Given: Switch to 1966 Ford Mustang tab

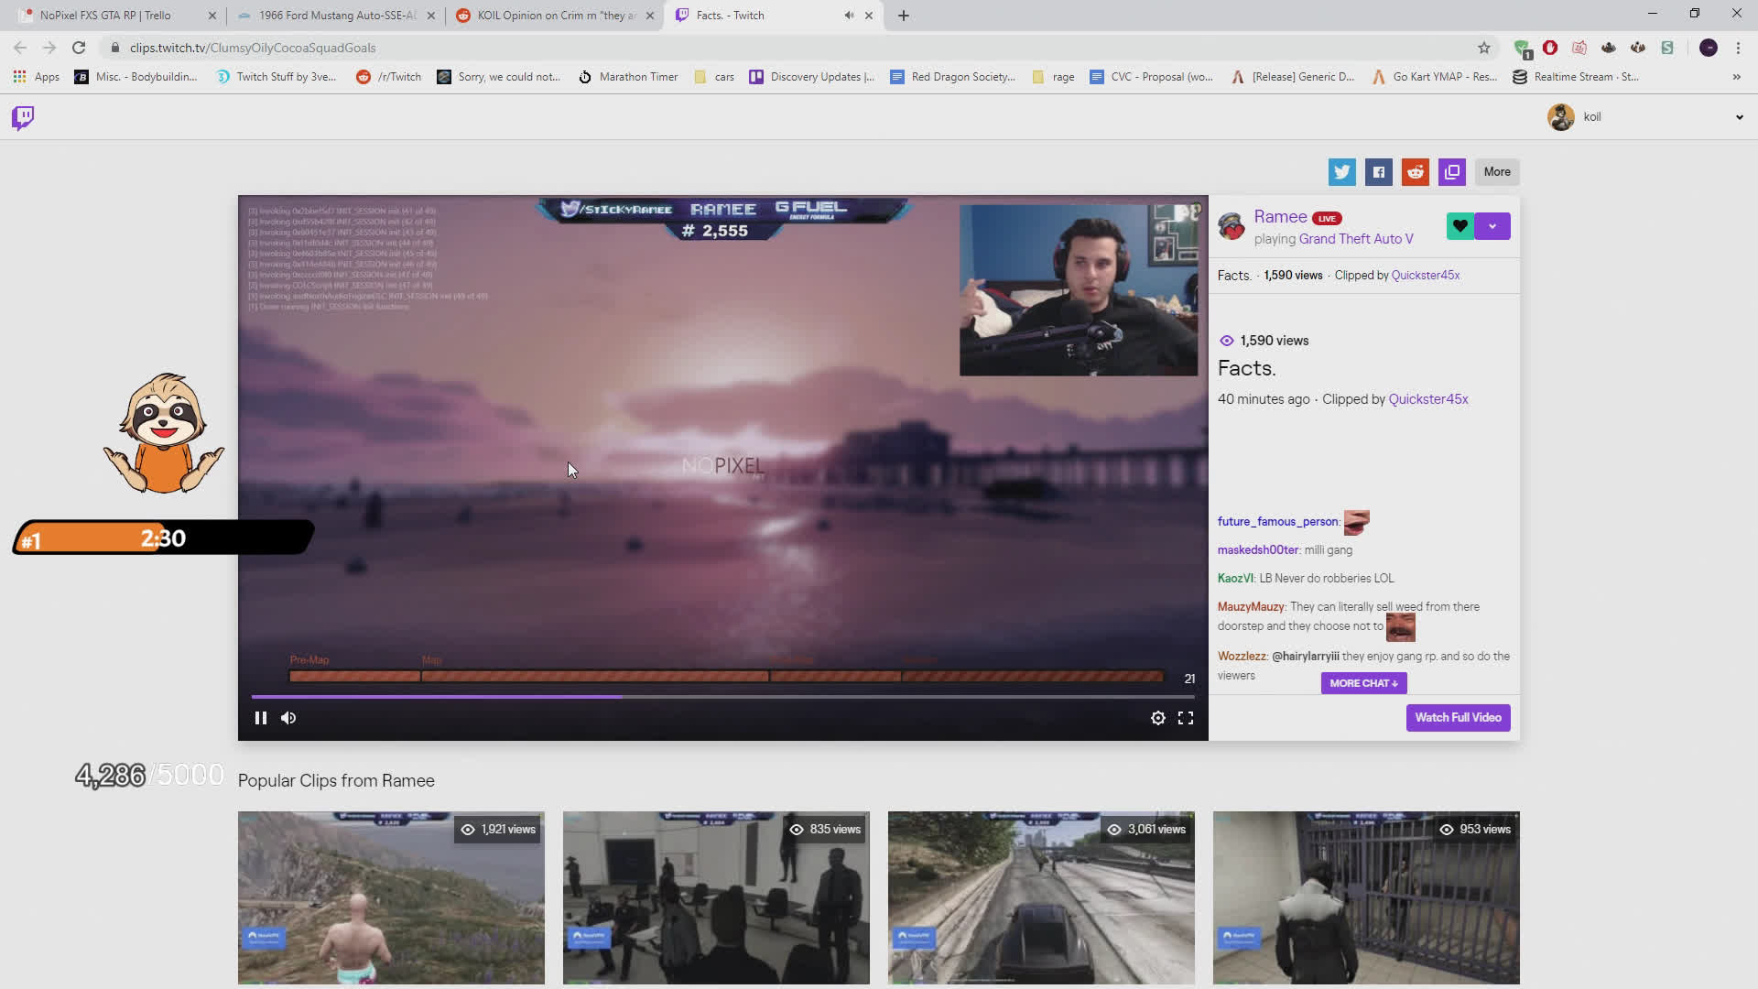Looking at the screenshot, I should (337, 16).
